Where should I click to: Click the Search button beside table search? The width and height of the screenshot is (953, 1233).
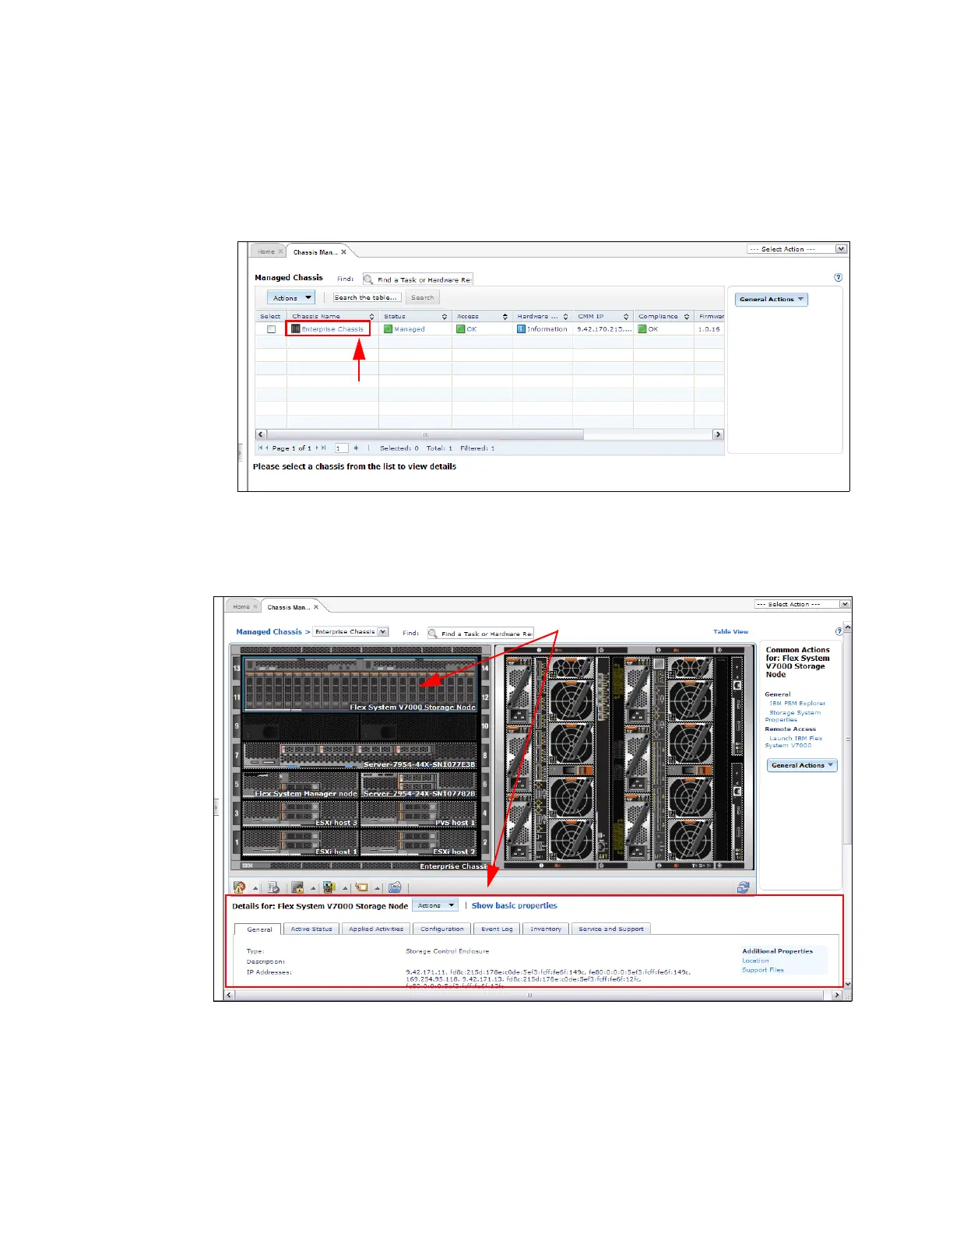423,297
